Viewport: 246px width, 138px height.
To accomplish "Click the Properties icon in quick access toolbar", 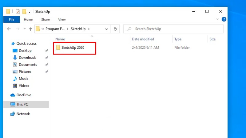I will [18, 11].
